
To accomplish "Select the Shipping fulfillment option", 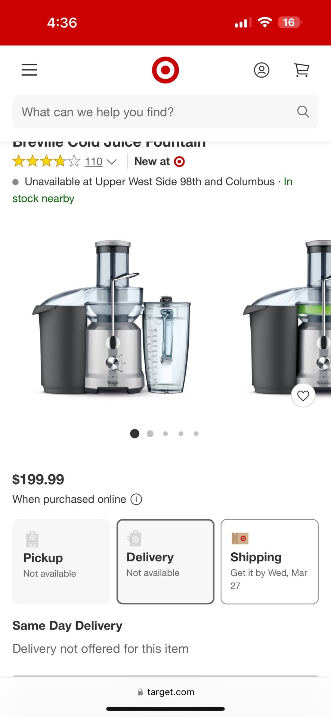I will pos(269,562).
